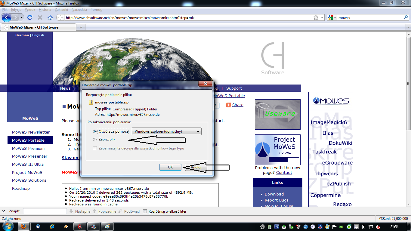This screenshot has height=231, width=411.
Task: Click the Znajdź find text field
Action: [45, 211]
